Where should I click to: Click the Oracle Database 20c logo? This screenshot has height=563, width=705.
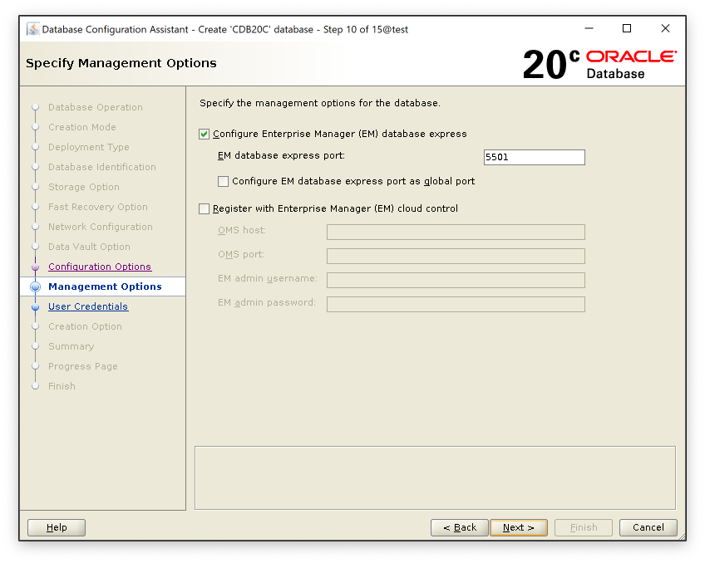click(x=599, y=64)
